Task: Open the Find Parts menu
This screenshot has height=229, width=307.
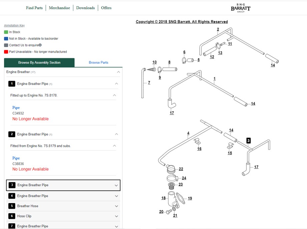Action: point(34,8)
